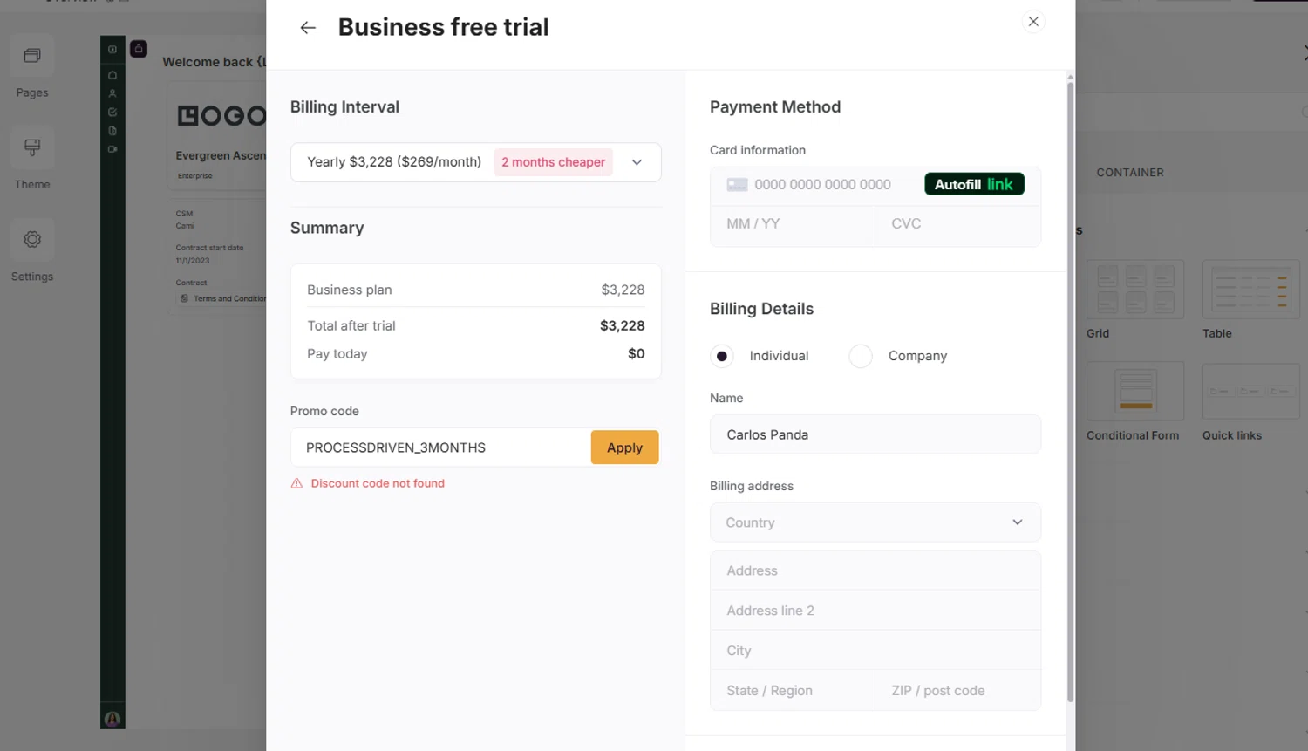Click the CONTAINER tab in the background panel
1308x751 pixels.
[x=1130, y=173]
